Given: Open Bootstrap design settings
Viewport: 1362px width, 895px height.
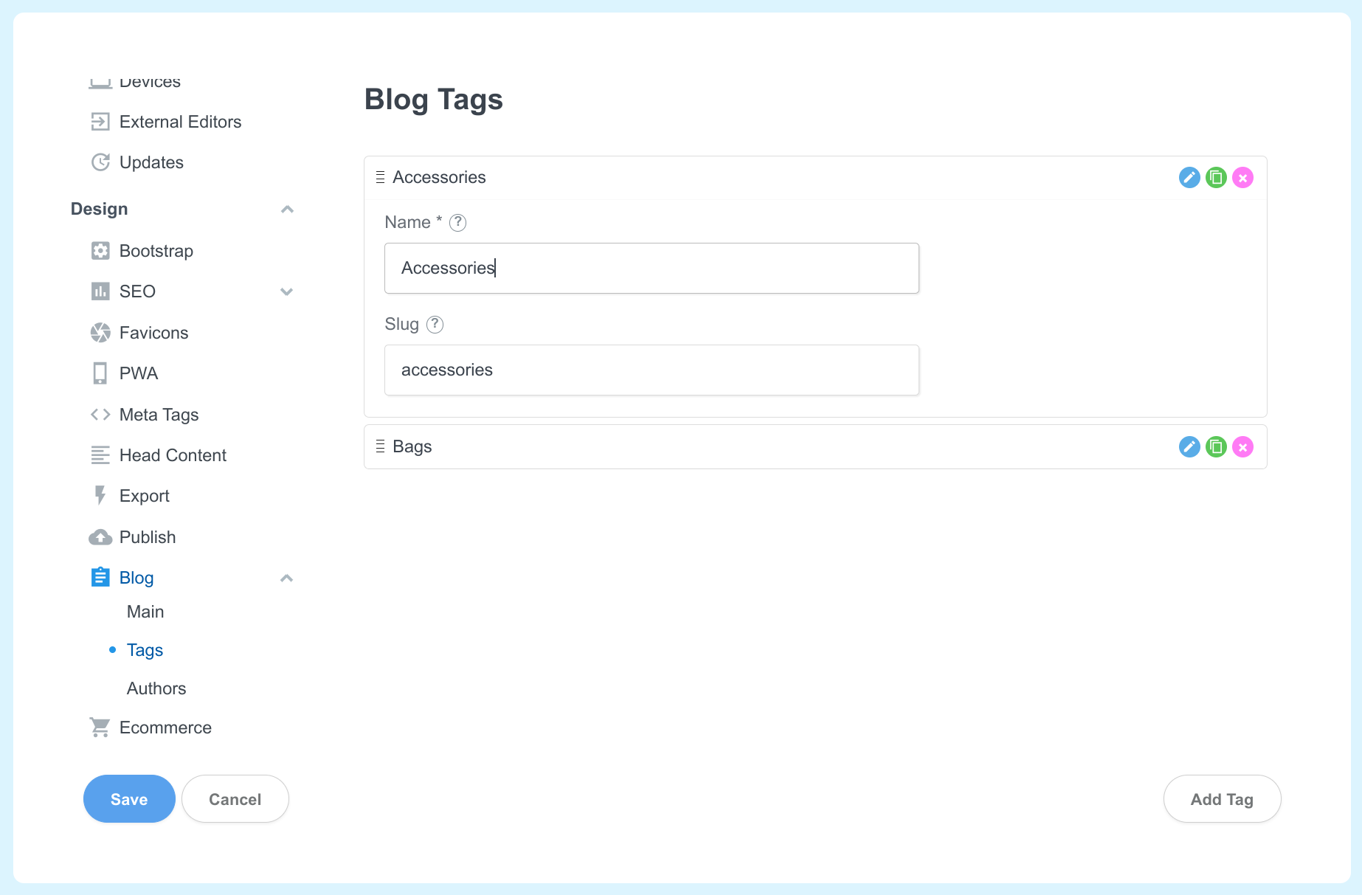Looking at the screenshot, I should pos(156,250).
